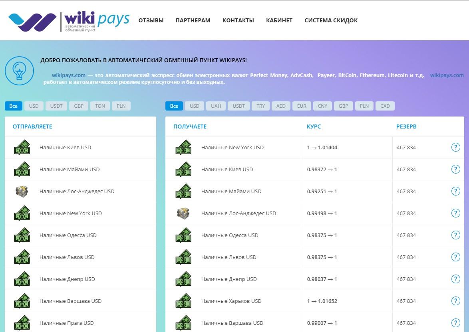This screenshot has height=332, width=469.
Task: Open help icon for receive Варшава USD row
Action: [x=455, y=323]
